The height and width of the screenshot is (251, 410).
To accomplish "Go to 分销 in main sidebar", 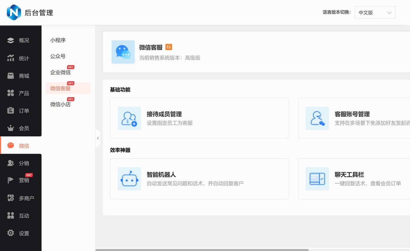I will [x=21, y=163].
